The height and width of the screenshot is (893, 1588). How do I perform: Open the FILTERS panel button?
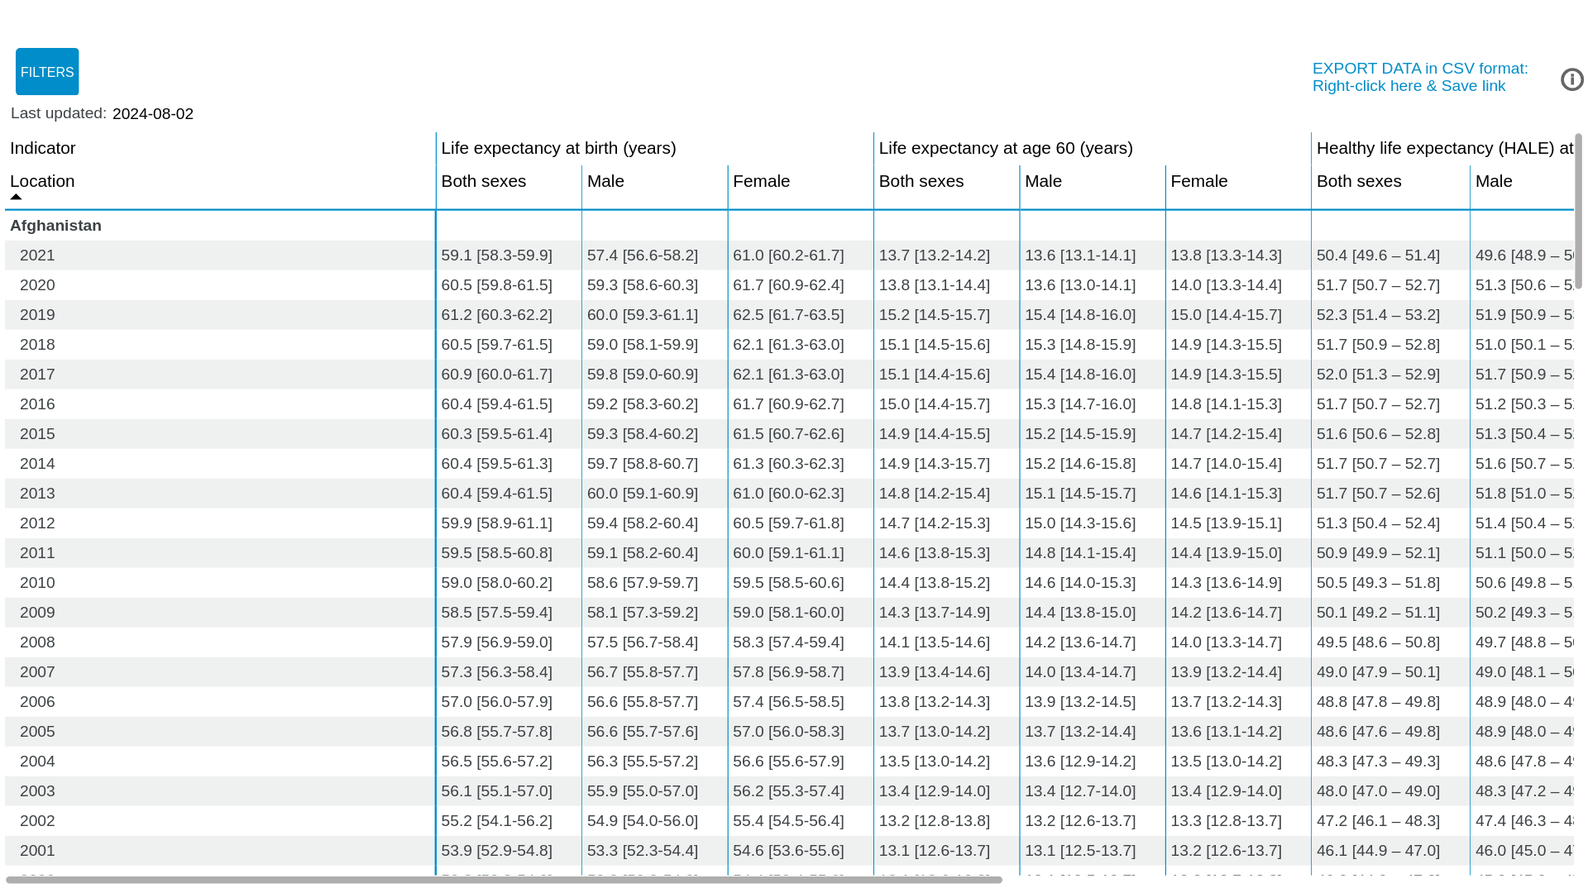(x=47, y=72)
